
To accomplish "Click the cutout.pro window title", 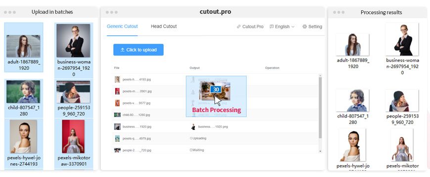I will point(215,12).
